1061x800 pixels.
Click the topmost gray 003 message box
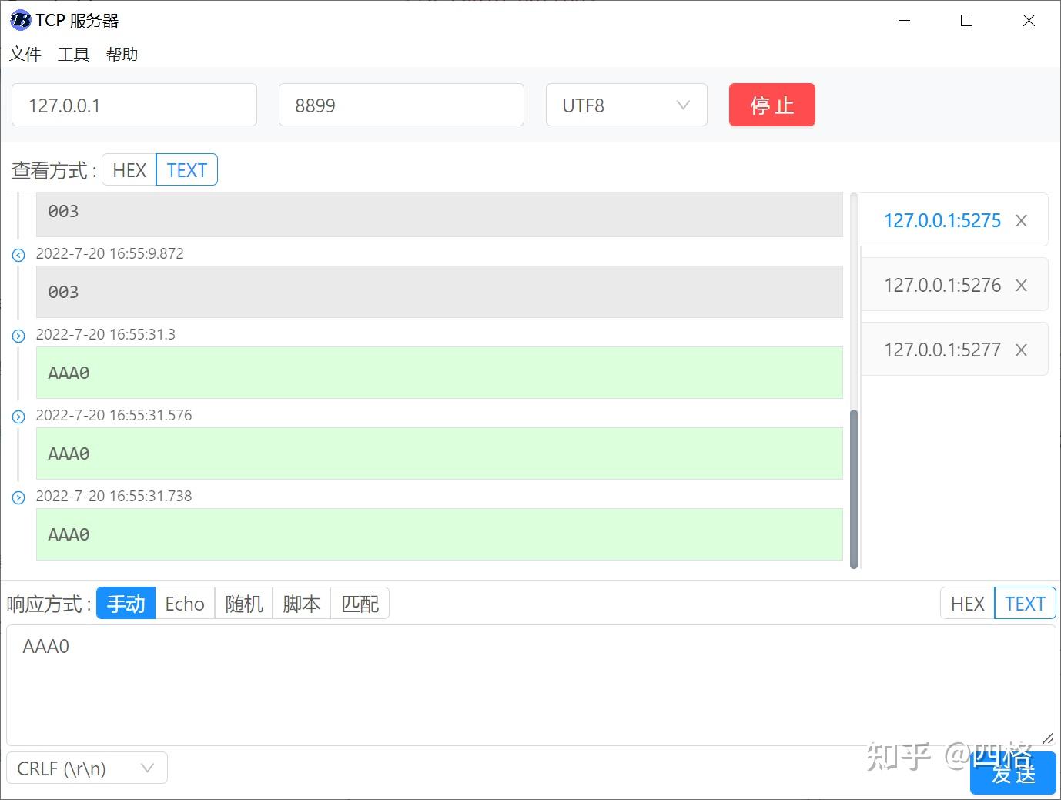[x=439, y=214]
